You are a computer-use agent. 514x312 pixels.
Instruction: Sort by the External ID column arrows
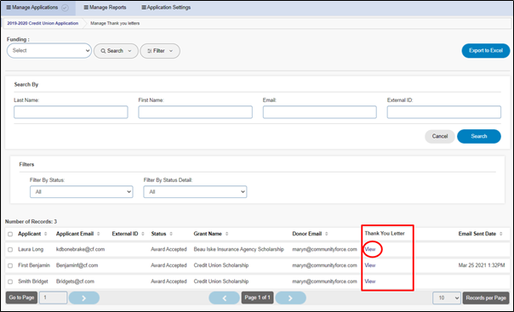click(x=143, y=234)
